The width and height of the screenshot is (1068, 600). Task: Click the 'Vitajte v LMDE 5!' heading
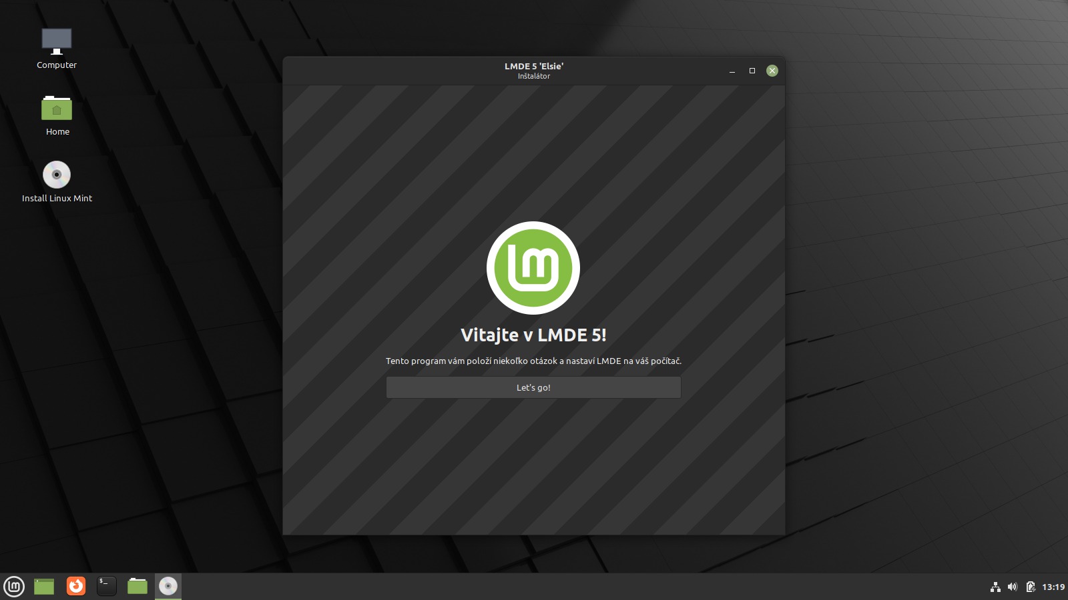[x=533, y=335]
